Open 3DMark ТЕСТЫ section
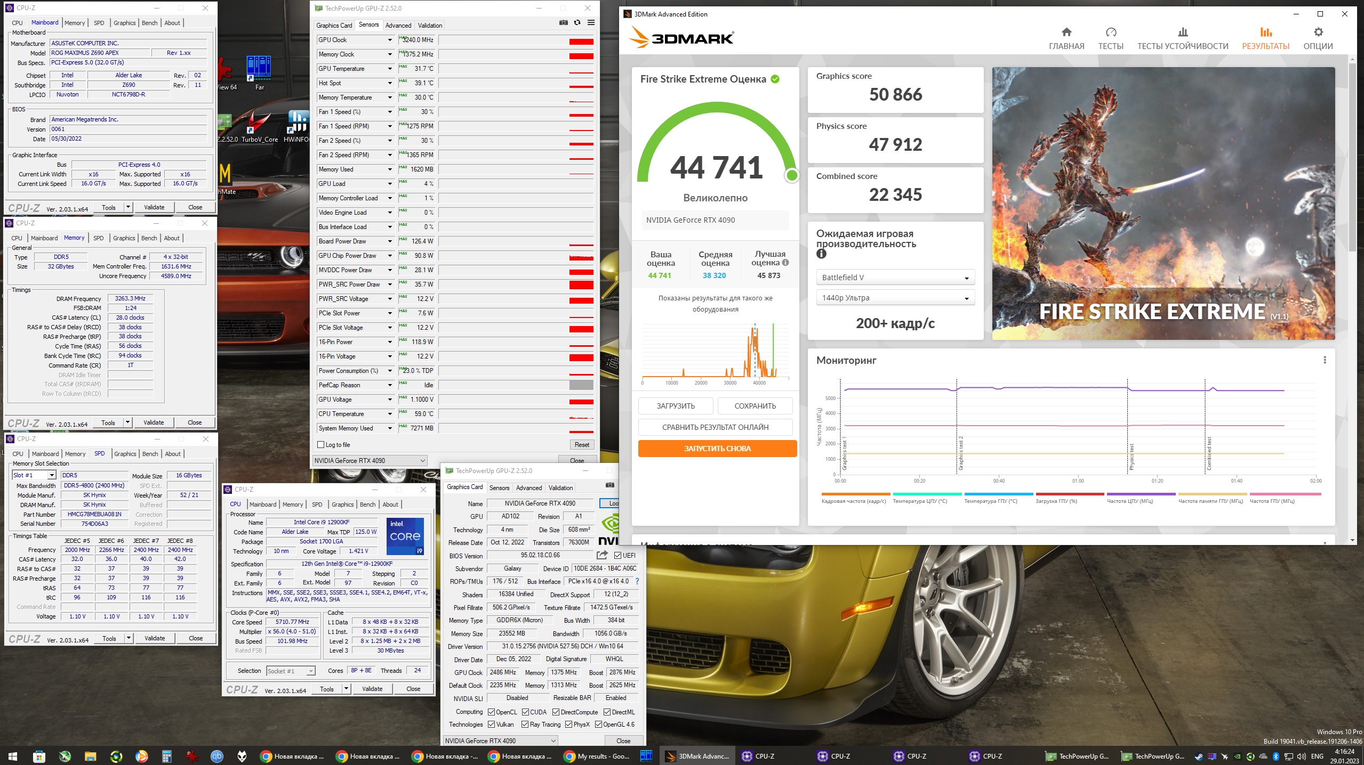Screen dimensions: 1364x765 (x=1111, y=38)
